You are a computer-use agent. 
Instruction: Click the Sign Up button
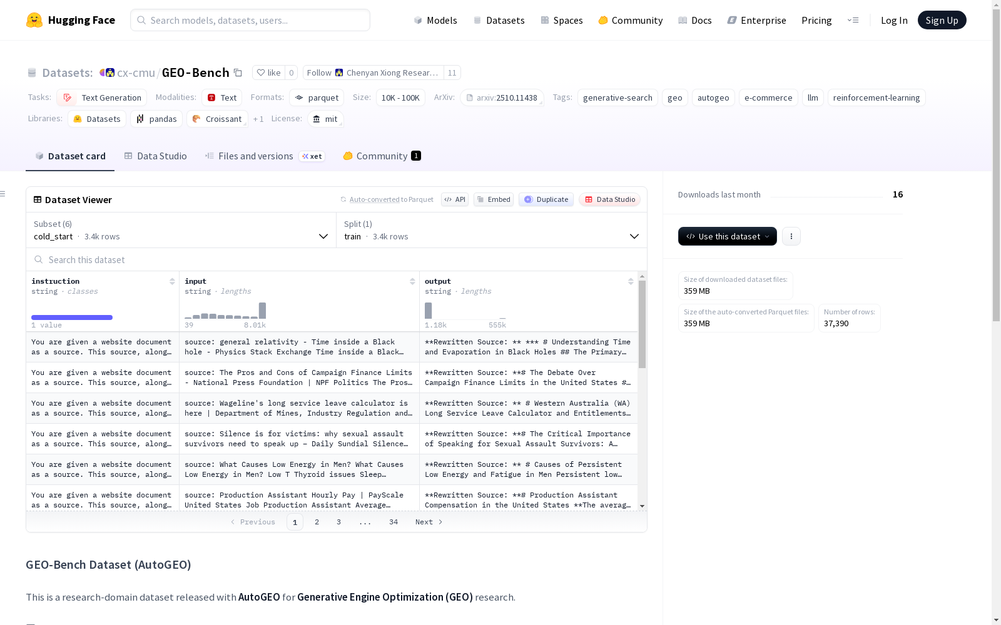point(942,20)
